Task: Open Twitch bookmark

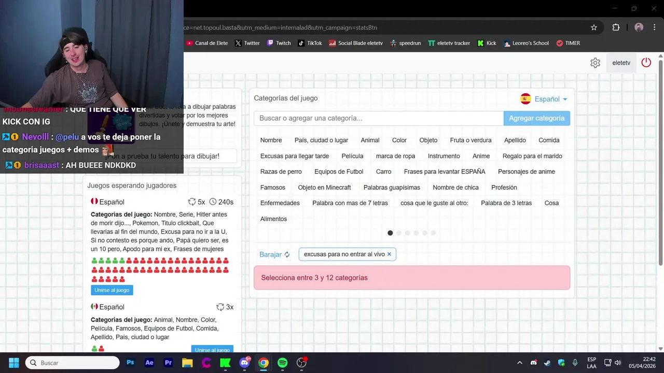Action: click(279, 43)
